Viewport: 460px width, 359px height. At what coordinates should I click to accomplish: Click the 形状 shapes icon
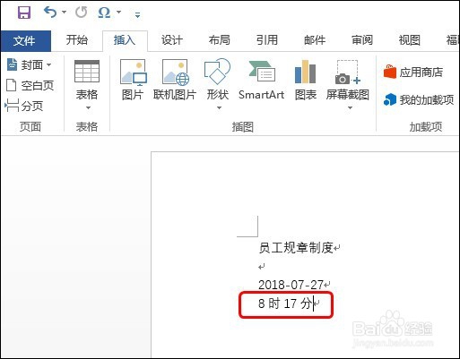tap(217, 72)
